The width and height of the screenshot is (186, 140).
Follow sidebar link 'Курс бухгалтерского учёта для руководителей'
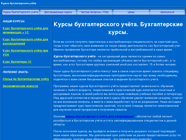pos(25,41)
